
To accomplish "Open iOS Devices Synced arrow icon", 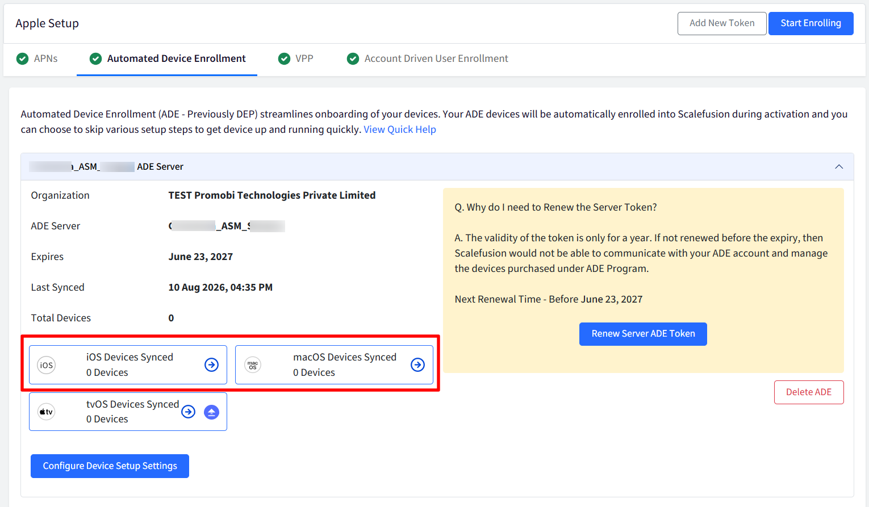I will 211,364.
